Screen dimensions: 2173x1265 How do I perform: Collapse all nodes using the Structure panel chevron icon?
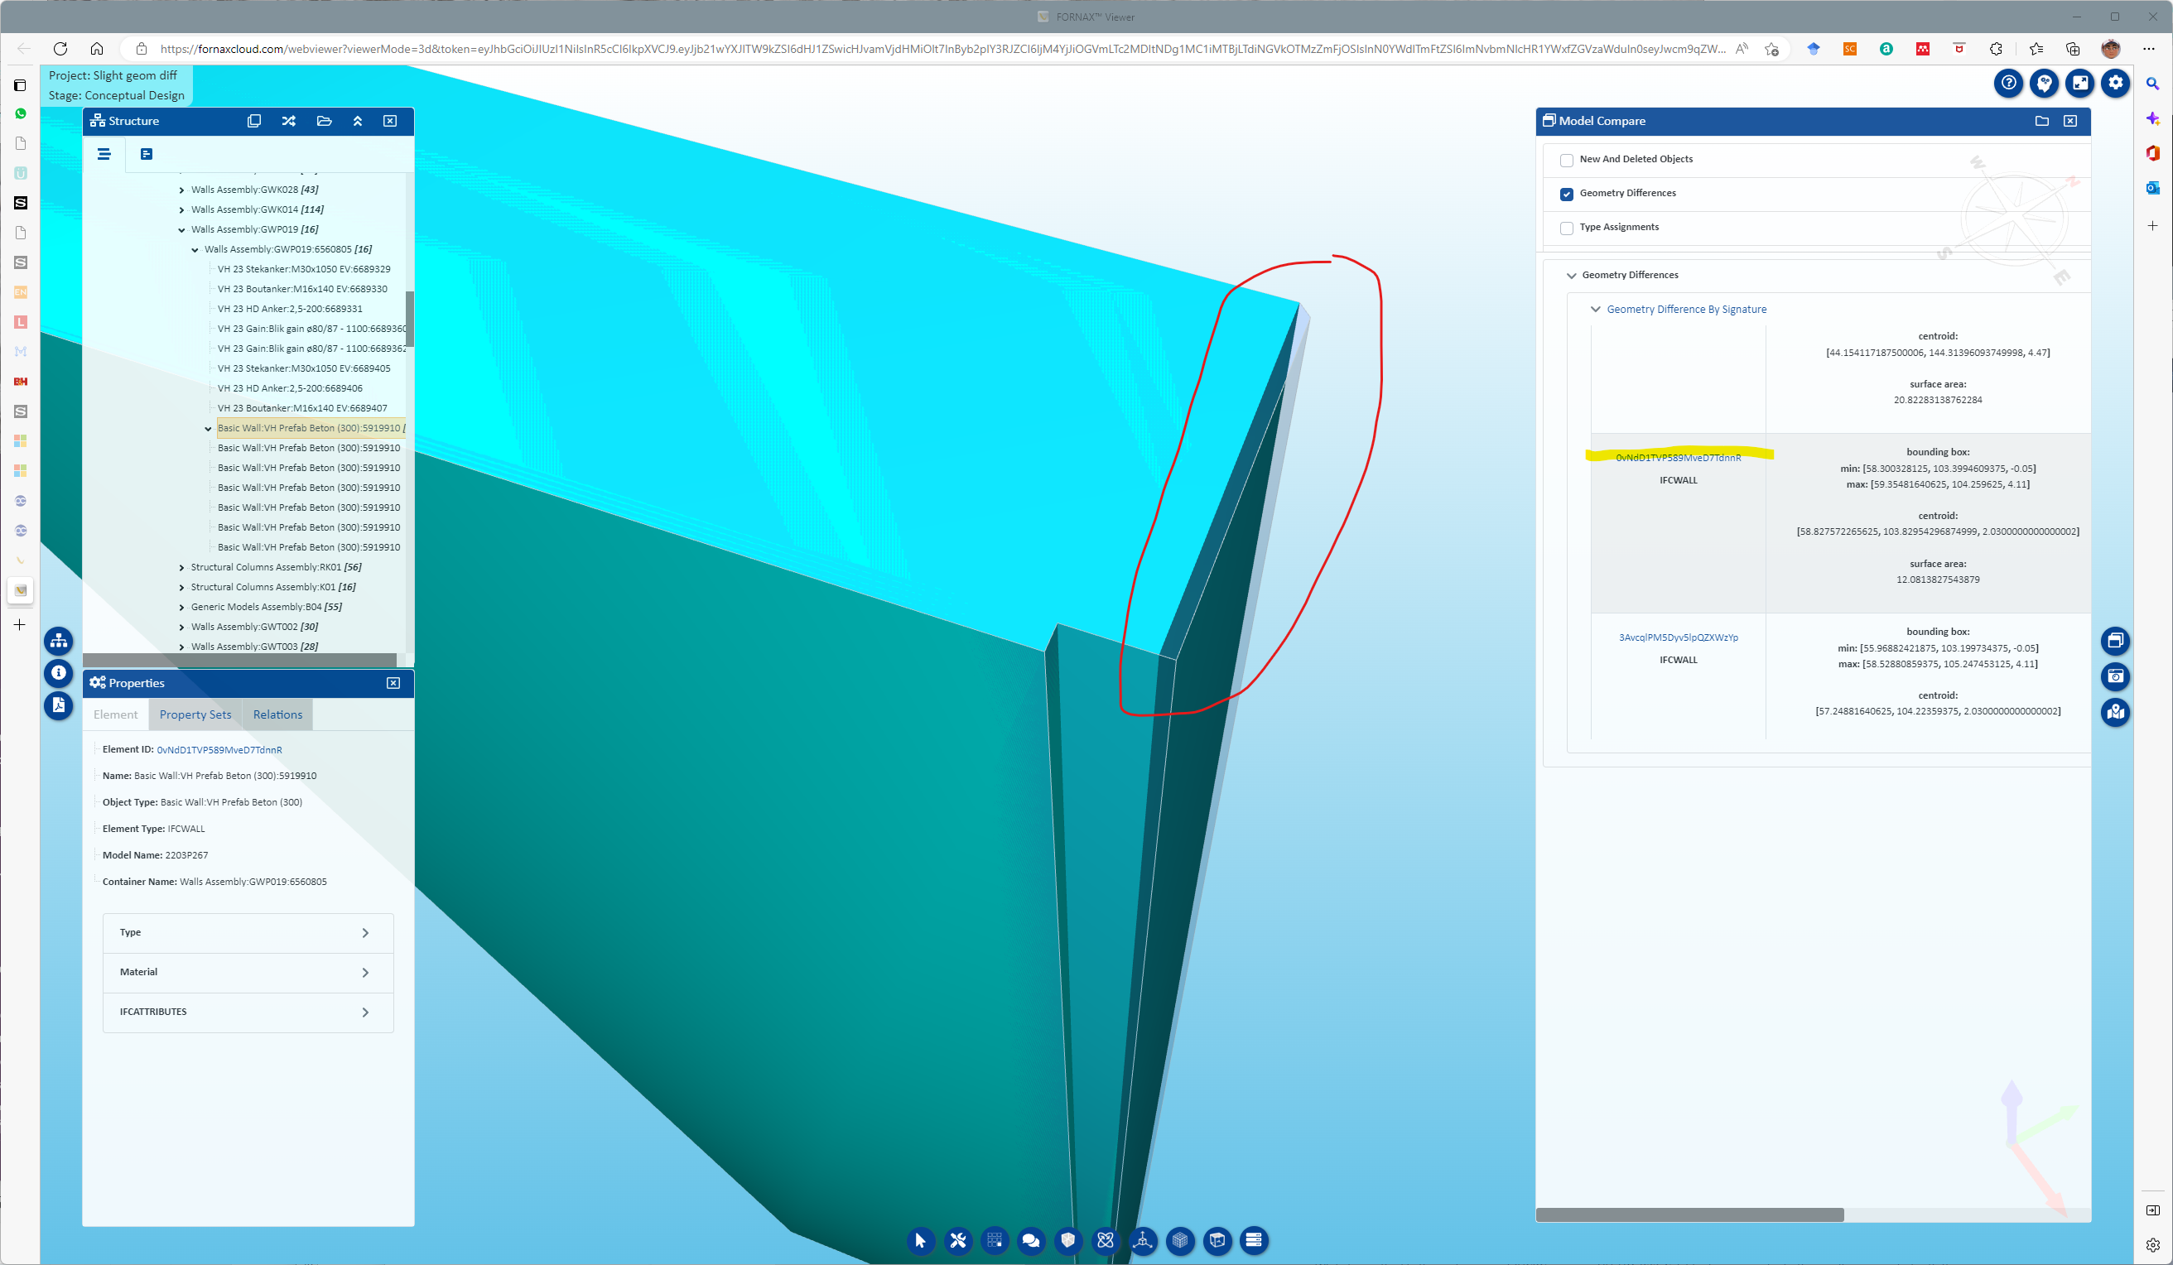[358, 121]
